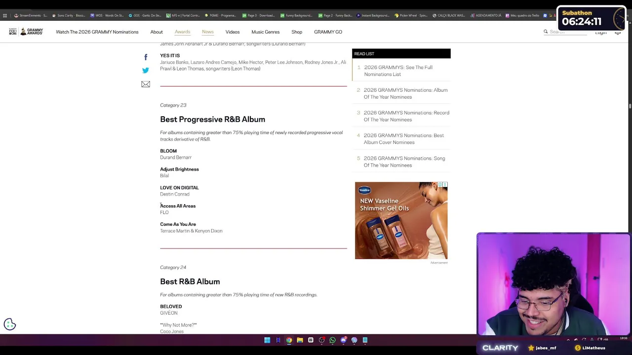Click artist name Durand Bernarr under BLOOM
Viewport: 632px width, 355px height.
click(176, 157)
